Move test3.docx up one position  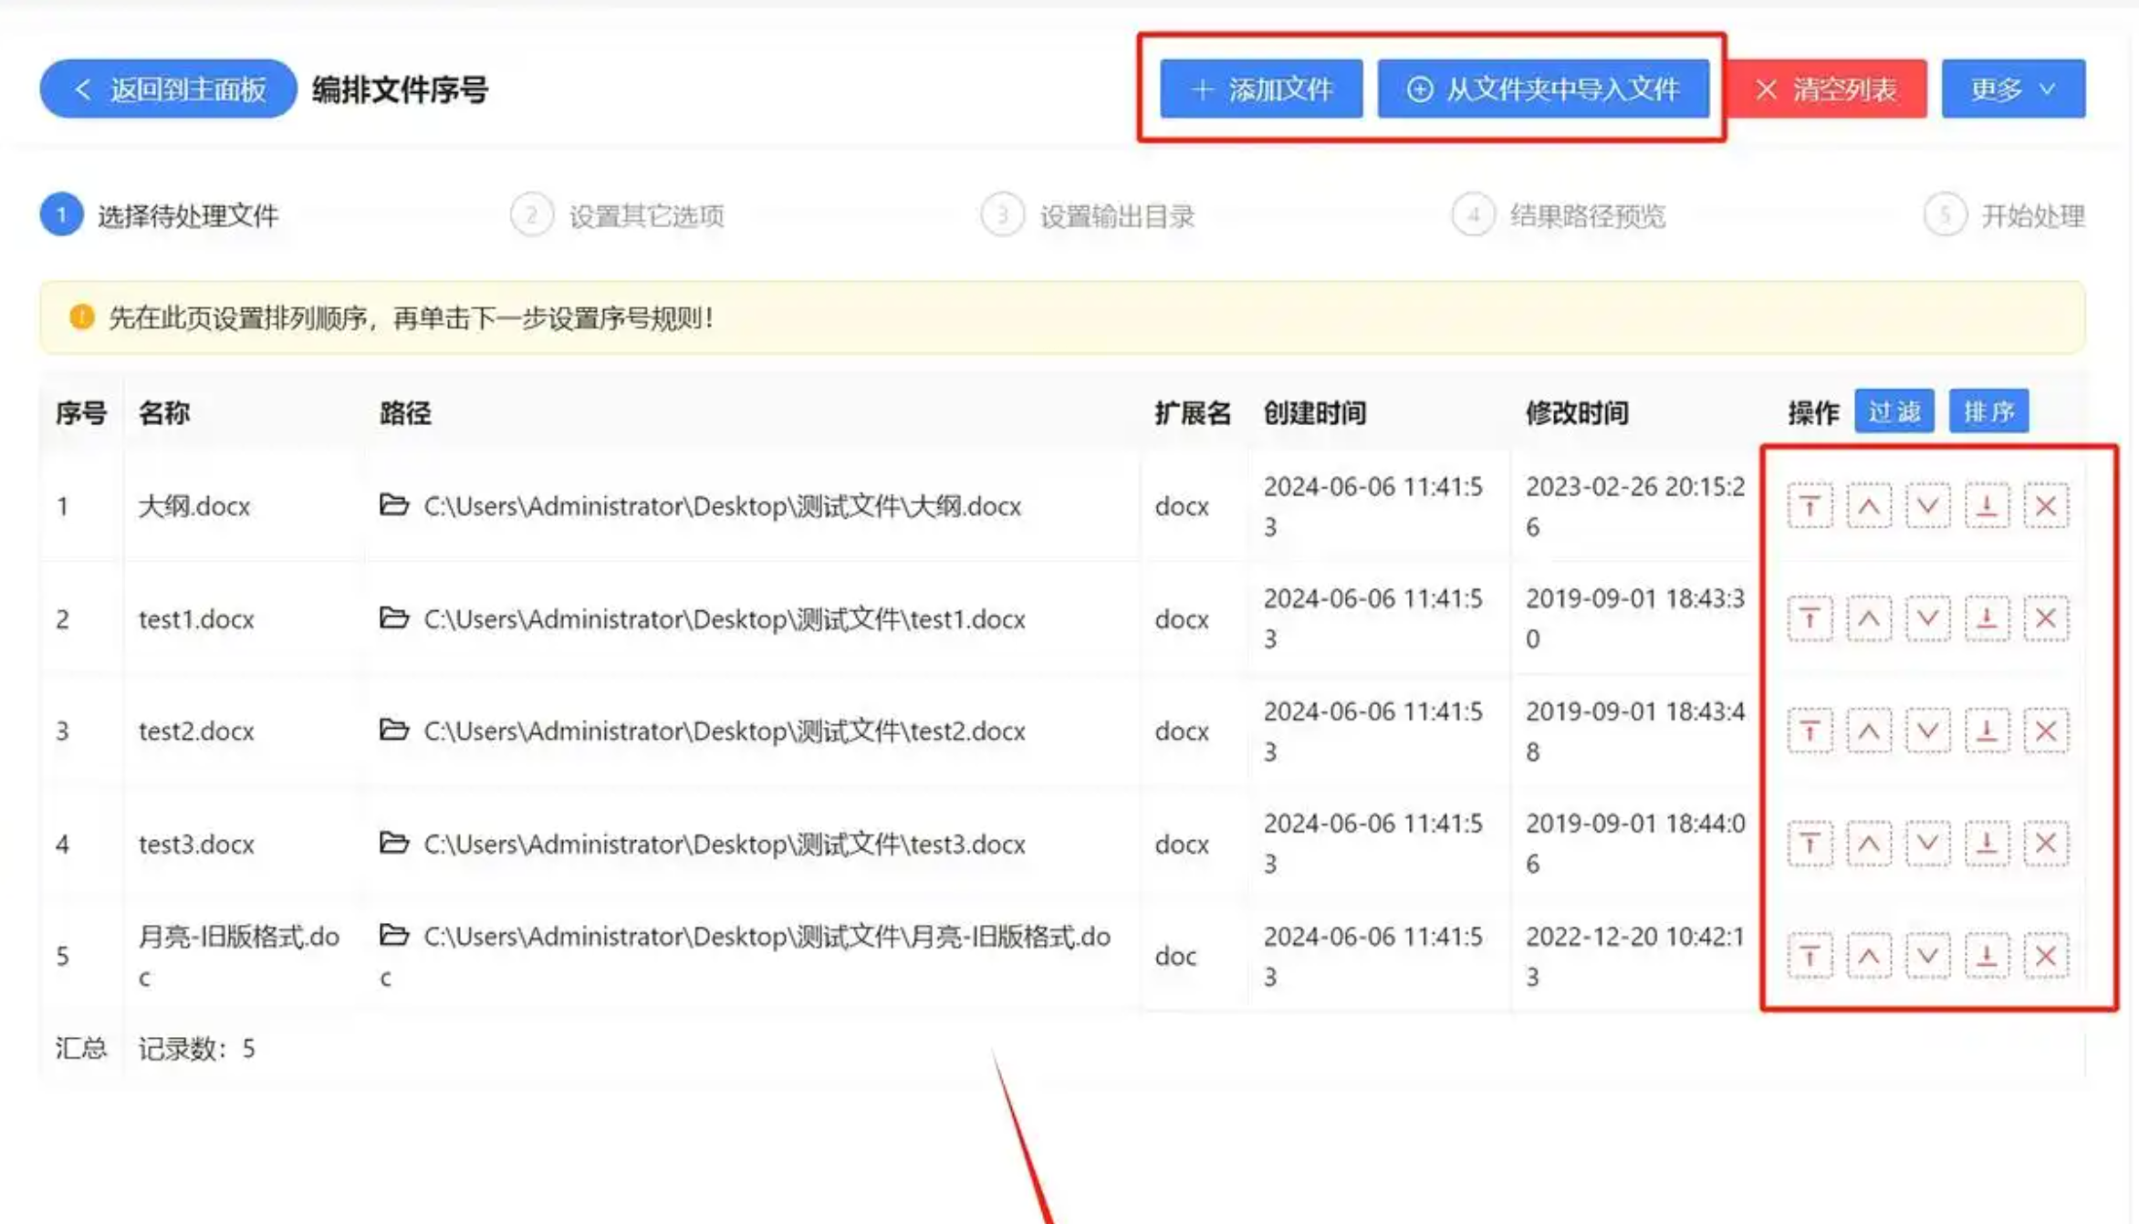[x=1868, y=844]
